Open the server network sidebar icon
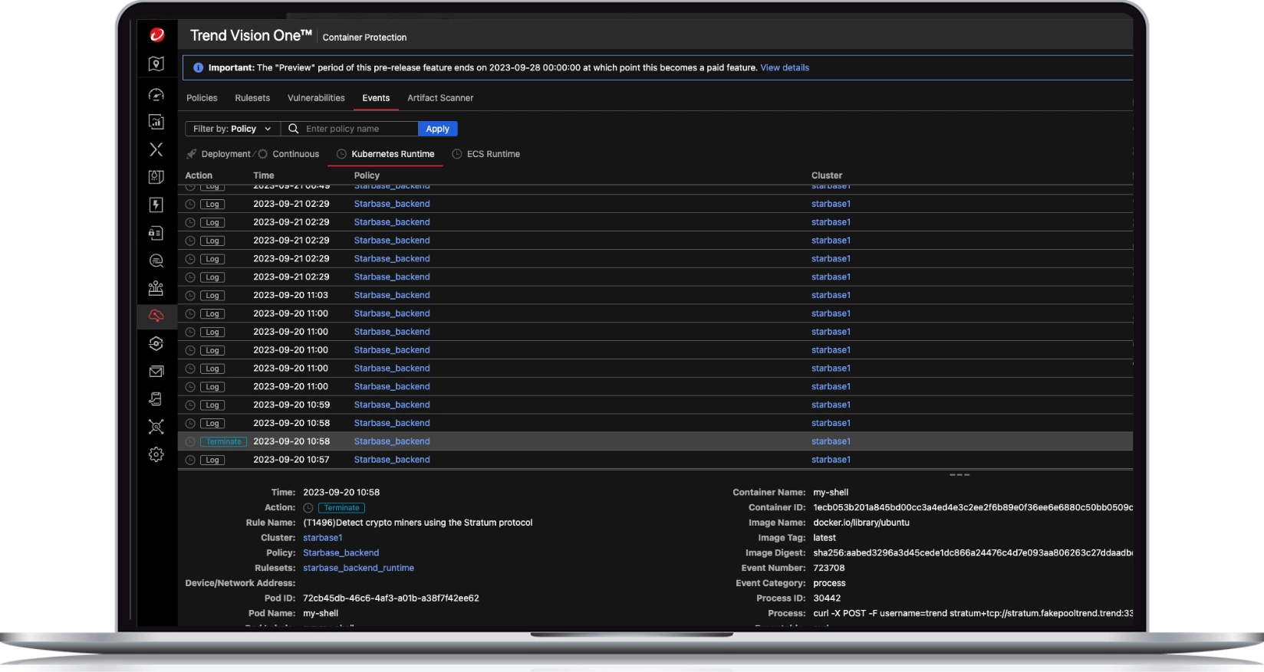This screenshot has width=1264, height=672. pos(156,288)
